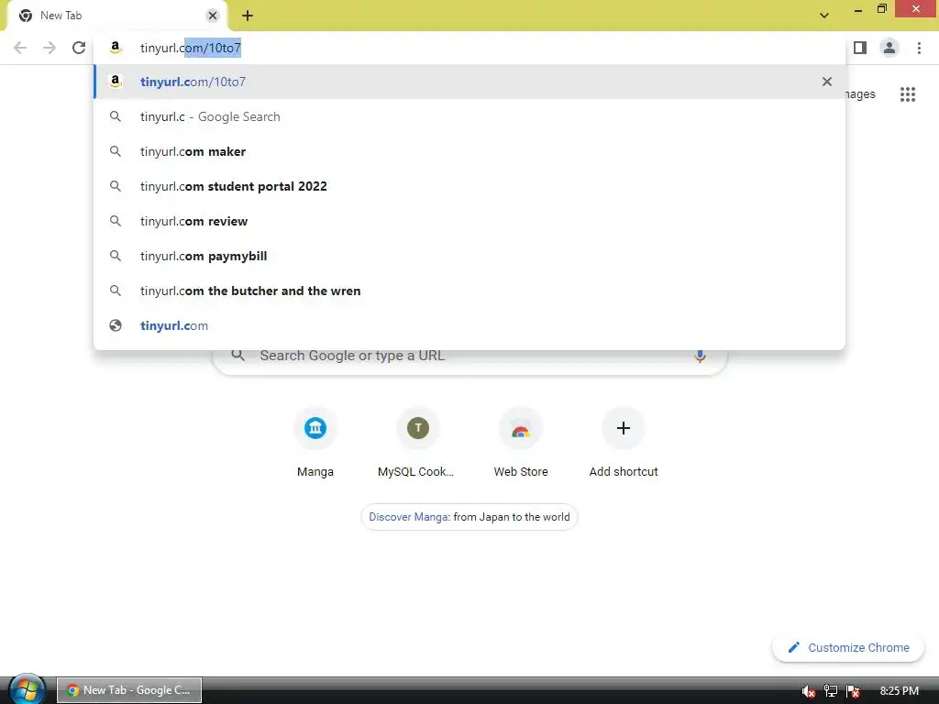Click the Add shortcut button
Image resolution: width=939 pixels, height=704 pixels.
point(624,443)
